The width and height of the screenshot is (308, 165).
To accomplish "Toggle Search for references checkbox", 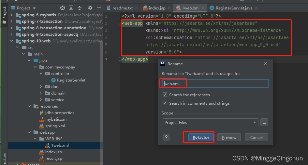I will (x=165, y=95).
